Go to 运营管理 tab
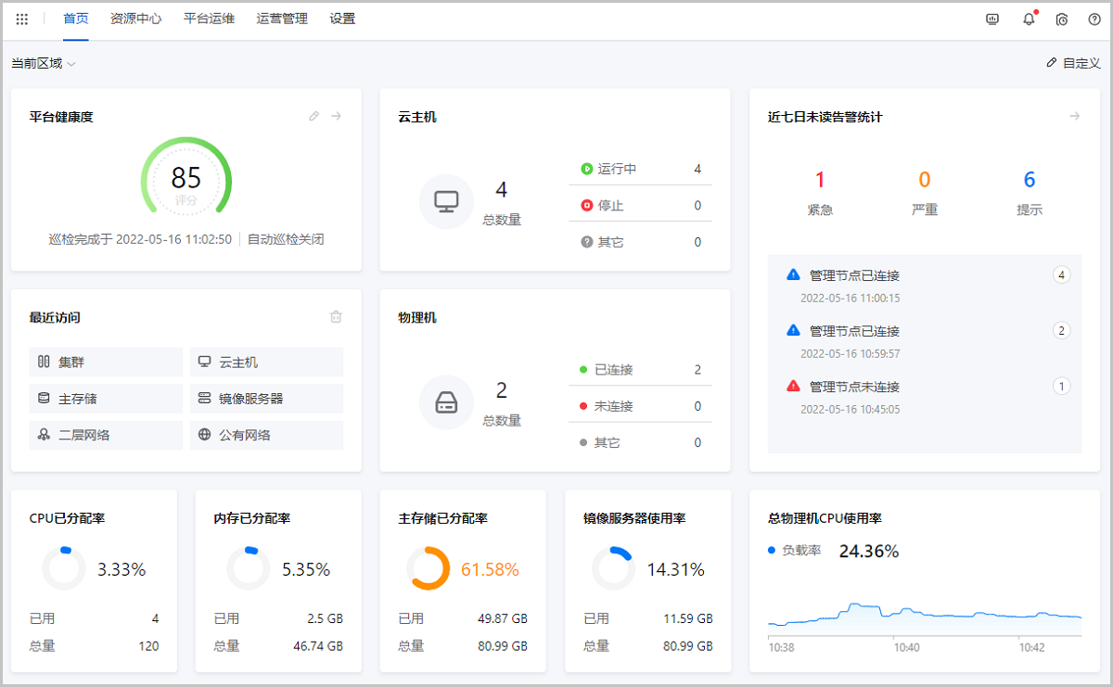The image size is (1113, 687). [x=282, y=19]
